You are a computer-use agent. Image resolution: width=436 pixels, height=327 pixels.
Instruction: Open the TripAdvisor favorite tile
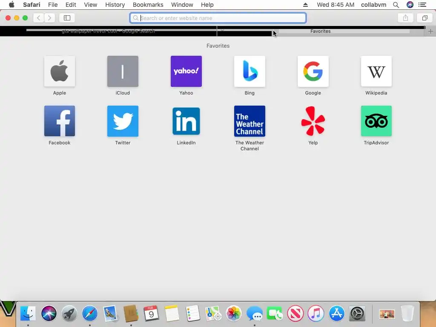(376, 121)
